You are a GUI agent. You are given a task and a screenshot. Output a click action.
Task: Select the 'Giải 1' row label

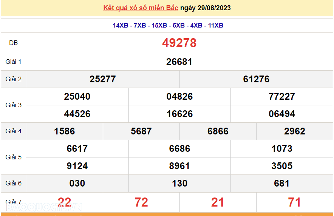point(13,62)
